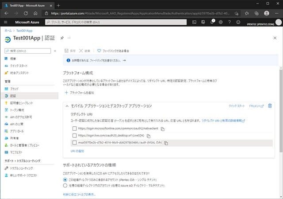Add this page to favorites
This screenshot has width=283, height=199.
(x=237, y=13)
